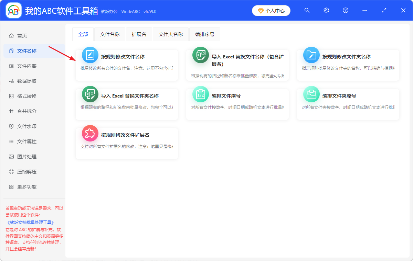Open the 按规则修改文件名称 pencil icon
The width and height of the screenshot is (413, 261).
point(90,55)
